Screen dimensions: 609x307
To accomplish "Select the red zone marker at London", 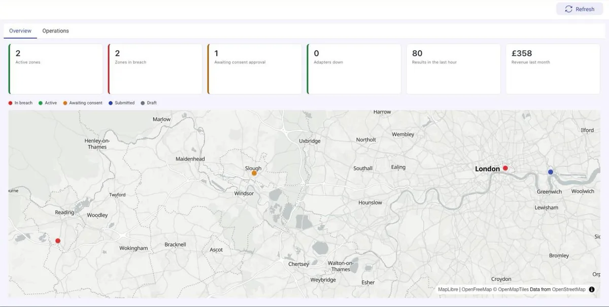I will coord(505,168).
